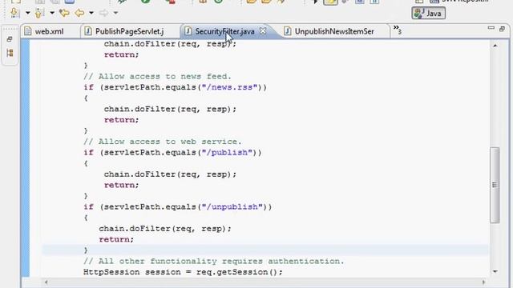Image resolution: width=513 pixels, height=288 pixels.
Task: Click the vertical scrollbar down arrow
Action: [x=495, y=271]
